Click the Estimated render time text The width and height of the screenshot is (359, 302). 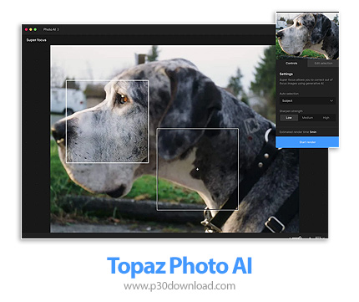pyautogui.click(x=298, y=132)
